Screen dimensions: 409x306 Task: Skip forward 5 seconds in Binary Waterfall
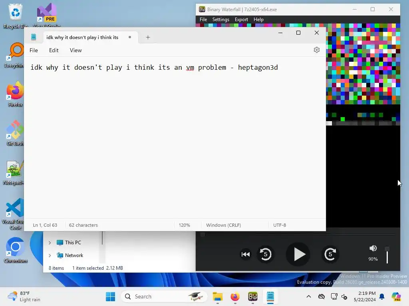330,254
